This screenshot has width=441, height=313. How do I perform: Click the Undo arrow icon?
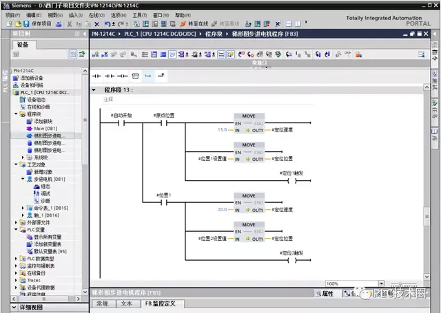(107, 24)
